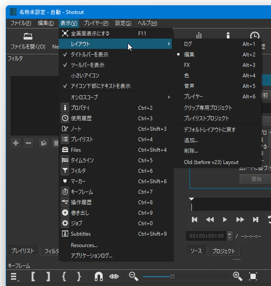Choose 追加... in the layout submenu
271x286 pixels.
point(218,140)
